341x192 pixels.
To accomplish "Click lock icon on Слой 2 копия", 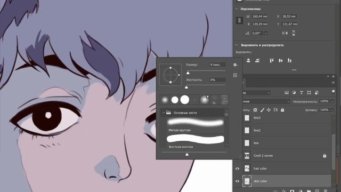I will tap(324, 156).
